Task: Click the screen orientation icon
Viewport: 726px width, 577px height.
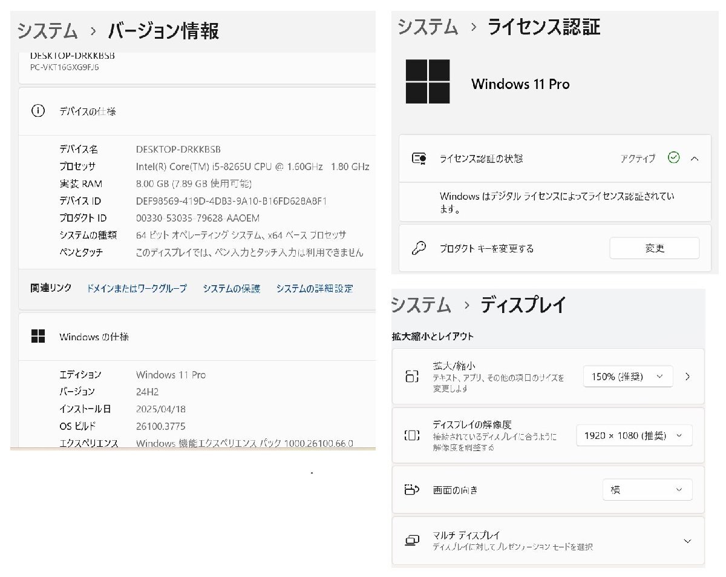Action: (x=412, y=490)
